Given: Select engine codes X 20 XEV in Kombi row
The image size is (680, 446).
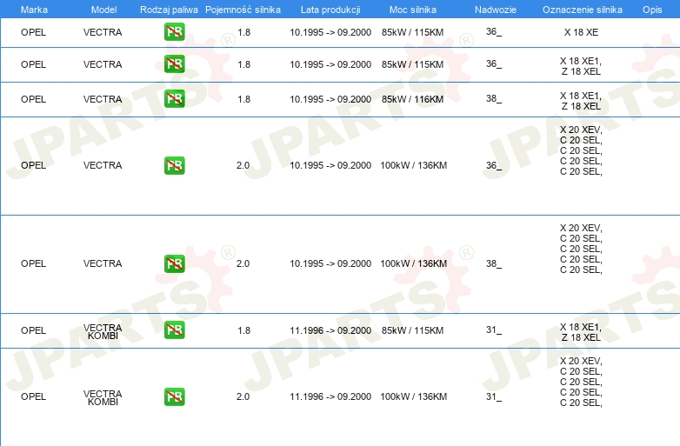Looking at the screenshot, I should (x=581, y=382).
